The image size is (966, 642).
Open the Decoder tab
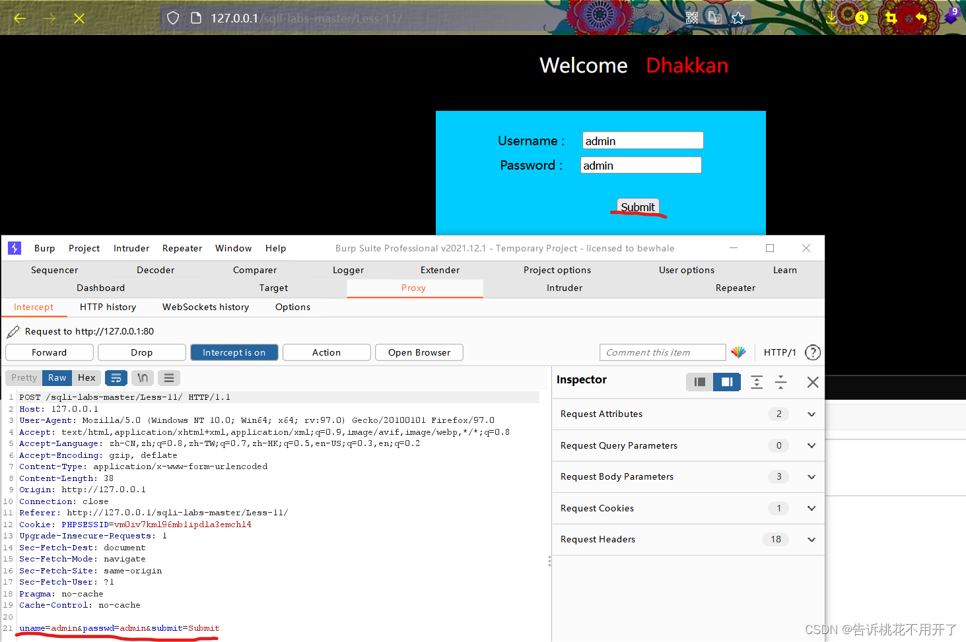tap(156, 270)
